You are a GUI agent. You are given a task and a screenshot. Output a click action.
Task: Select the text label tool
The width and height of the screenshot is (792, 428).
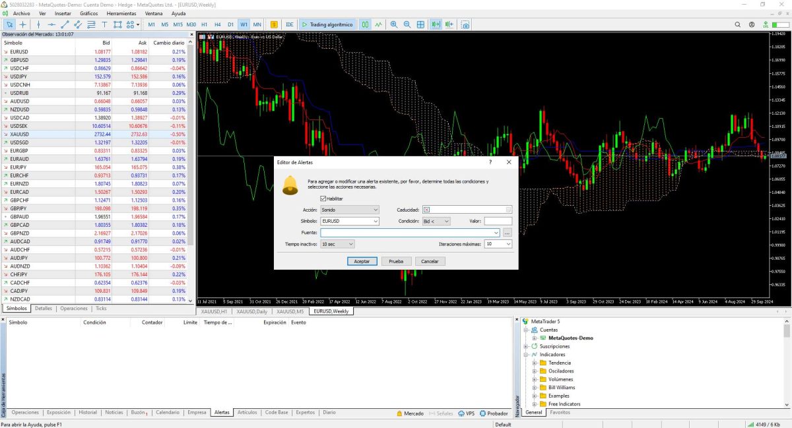[104, 24]
